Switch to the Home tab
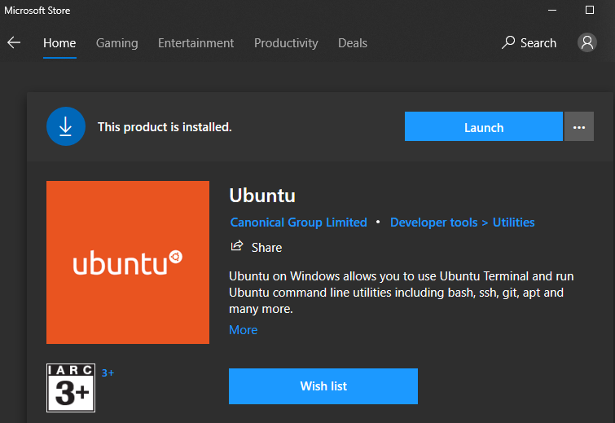615x423 pixels. (x=59, y=42)
